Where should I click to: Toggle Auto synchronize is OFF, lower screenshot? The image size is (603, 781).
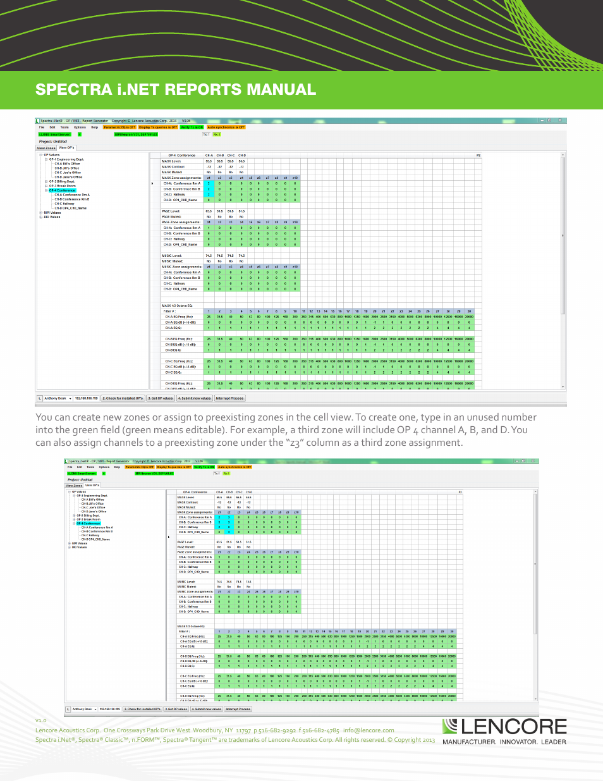234,467
